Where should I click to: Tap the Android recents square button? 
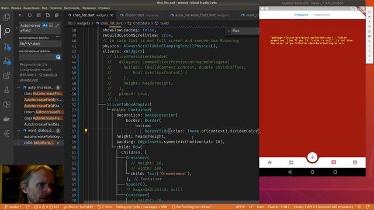335,172
